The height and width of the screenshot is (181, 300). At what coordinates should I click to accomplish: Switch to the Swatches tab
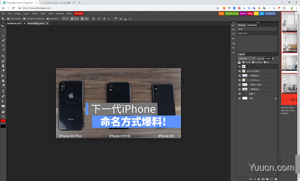coord(252,25)
